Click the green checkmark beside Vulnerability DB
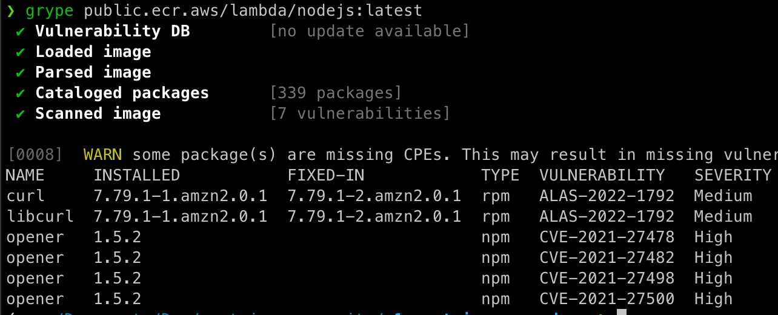 coord(21,31)
